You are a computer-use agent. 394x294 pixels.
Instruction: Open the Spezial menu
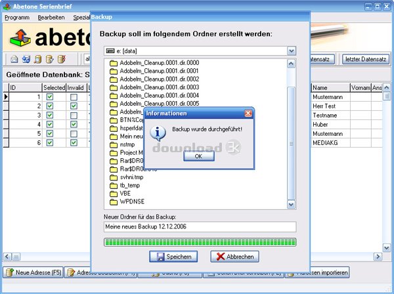click(81, 18)
